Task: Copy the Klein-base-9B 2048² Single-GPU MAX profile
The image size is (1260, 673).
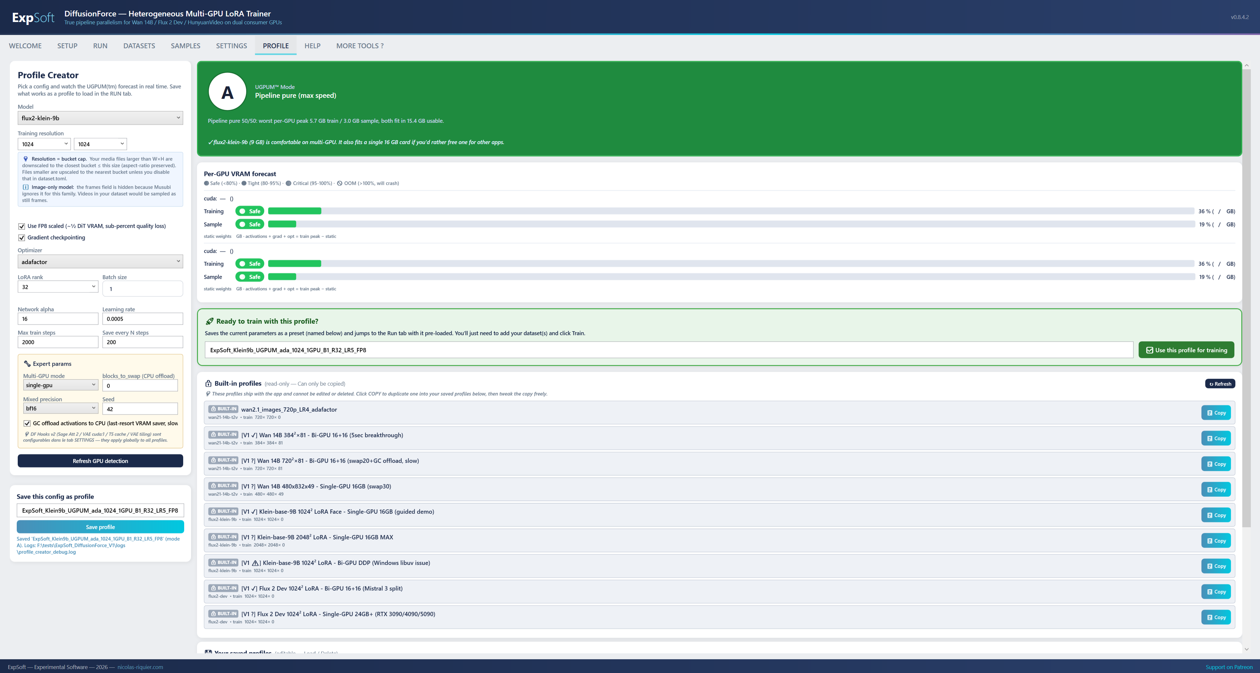Action: point(1216,540)
